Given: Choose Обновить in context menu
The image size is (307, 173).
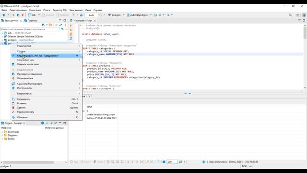Looking at the screenshot, I should pyautogui.click(x=47, y=117).
